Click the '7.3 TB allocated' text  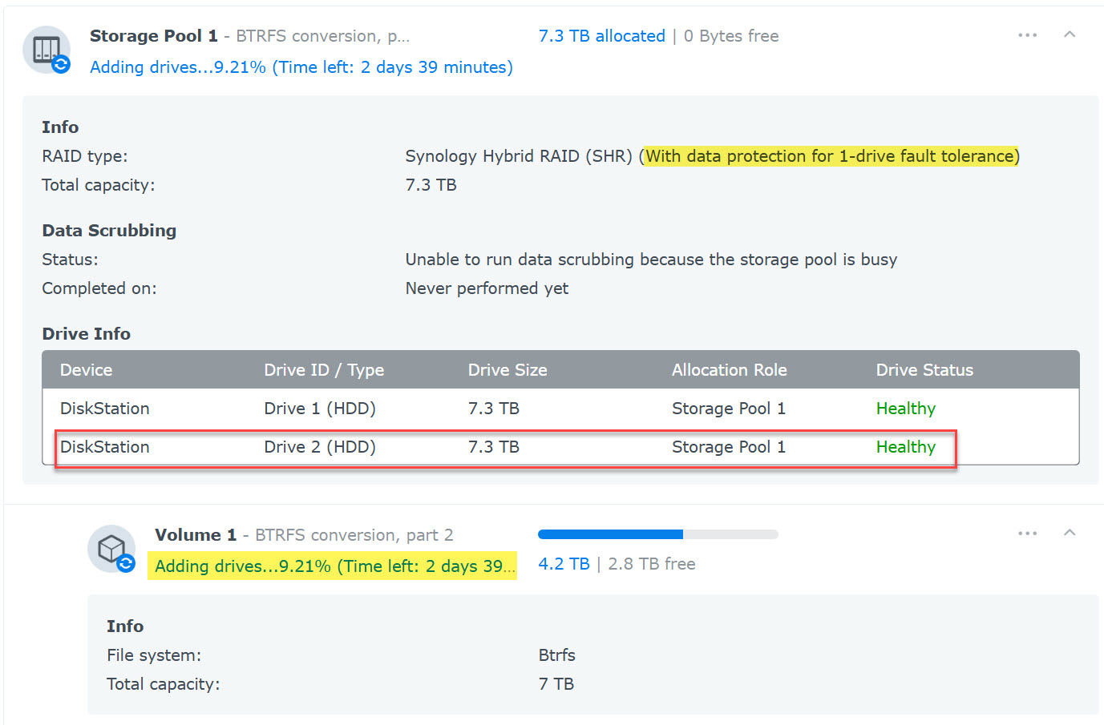pos(602,36)
